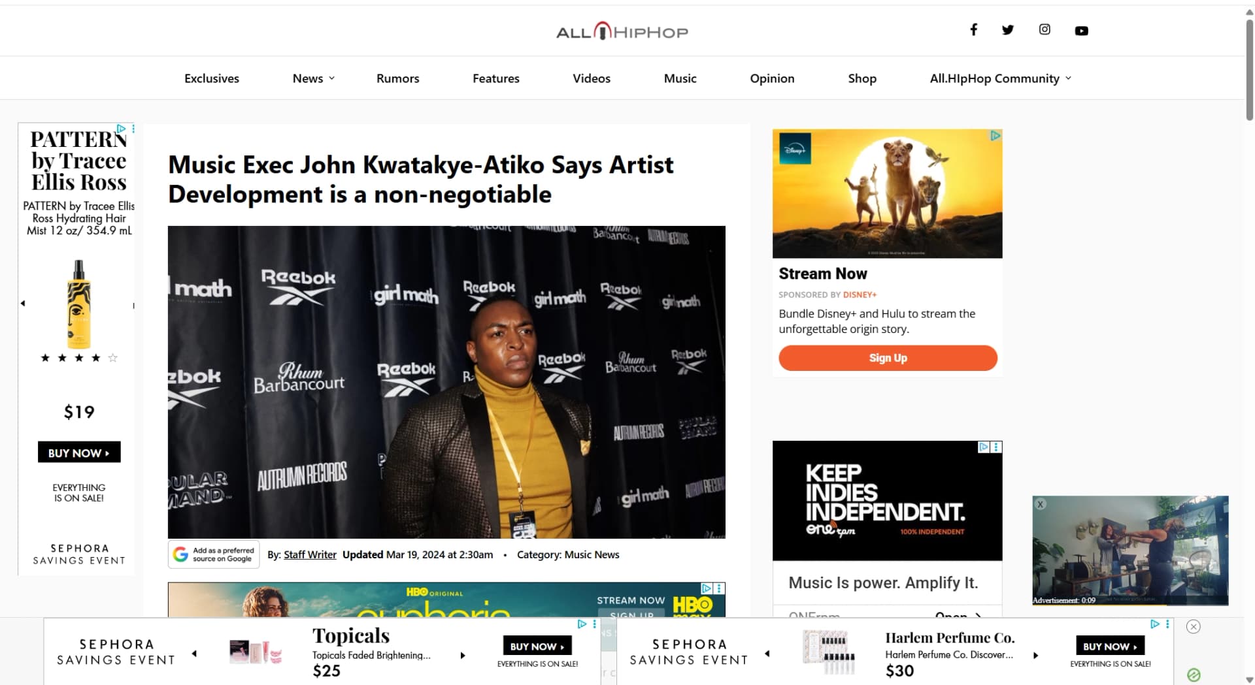Click Add as preferred source on Google
The height and width of the screenshot is (685, 1255).
click(214, 554)
